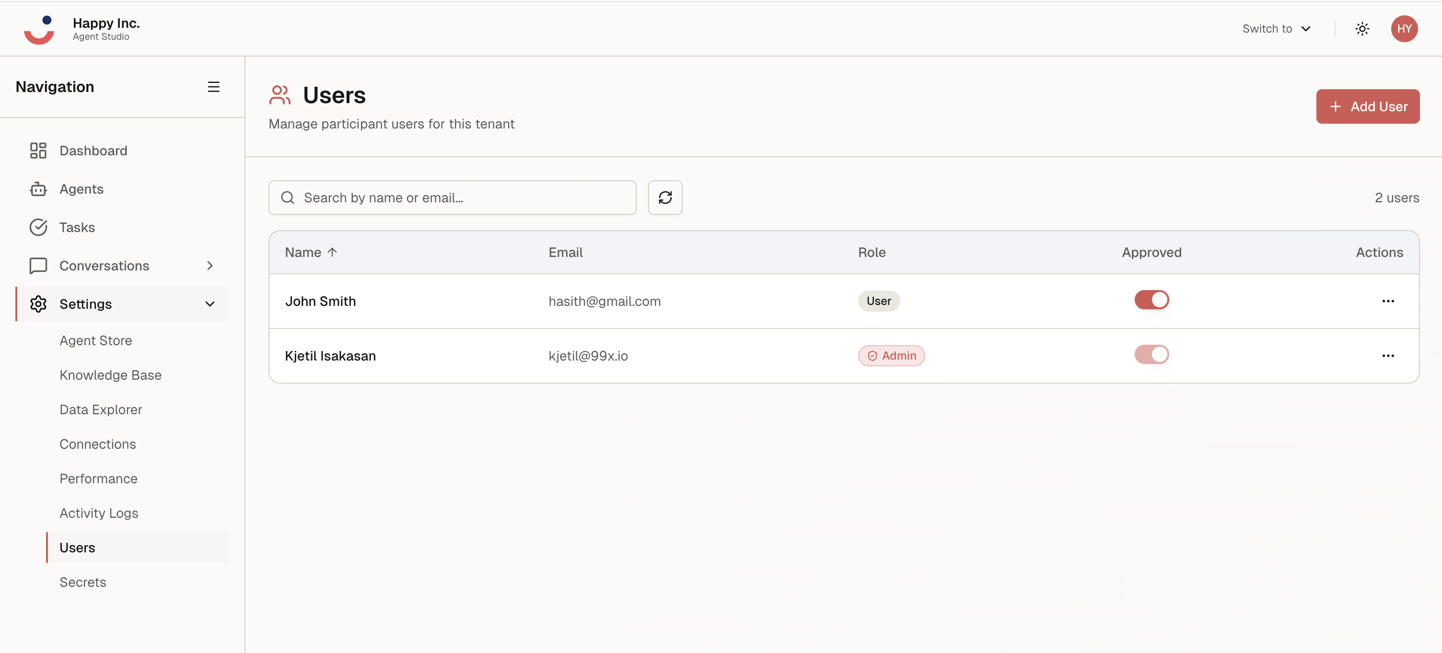
Task: Click the search by name field
Action: (x=453, y=197)
